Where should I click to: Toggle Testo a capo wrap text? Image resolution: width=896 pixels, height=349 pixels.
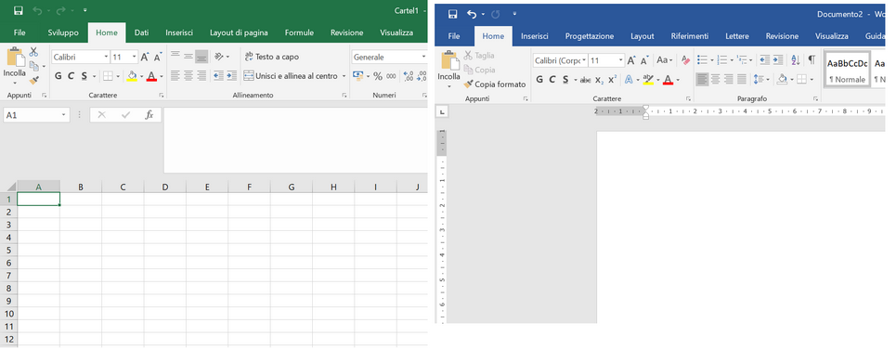[x=271, y=57]
